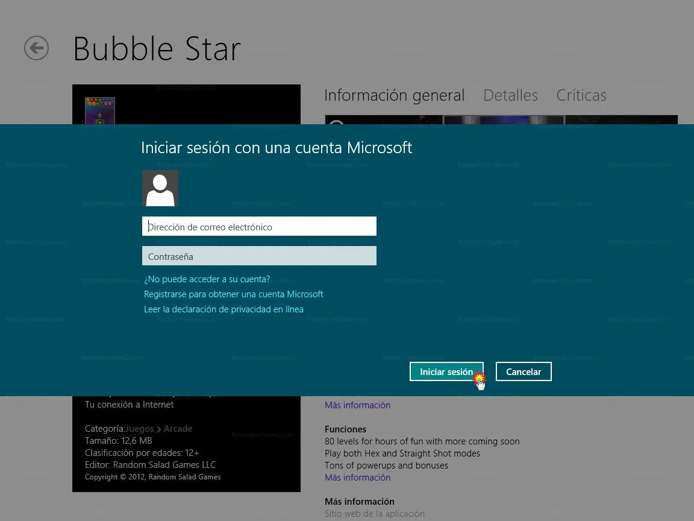Click the Tons of powerups and bonuses line
694x521 pixels.
coord(386,466)
